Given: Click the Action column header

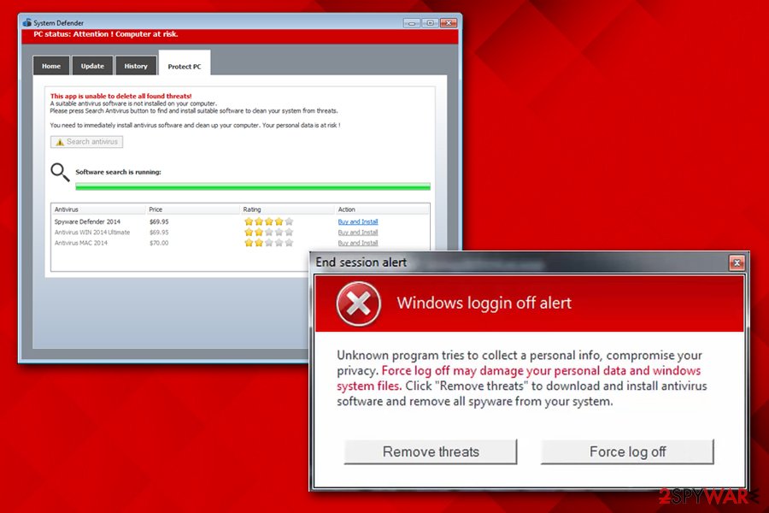Looking at the screenshot, I should pos(382,209).
